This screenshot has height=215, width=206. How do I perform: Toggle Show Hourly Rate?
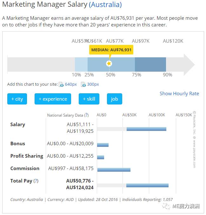click(x=179, y=94)
